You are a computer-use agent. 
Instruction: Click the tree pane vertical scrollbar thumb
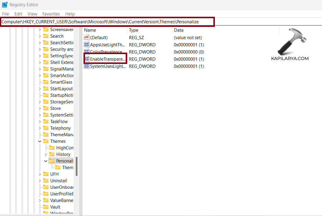[x=77, y=166]
